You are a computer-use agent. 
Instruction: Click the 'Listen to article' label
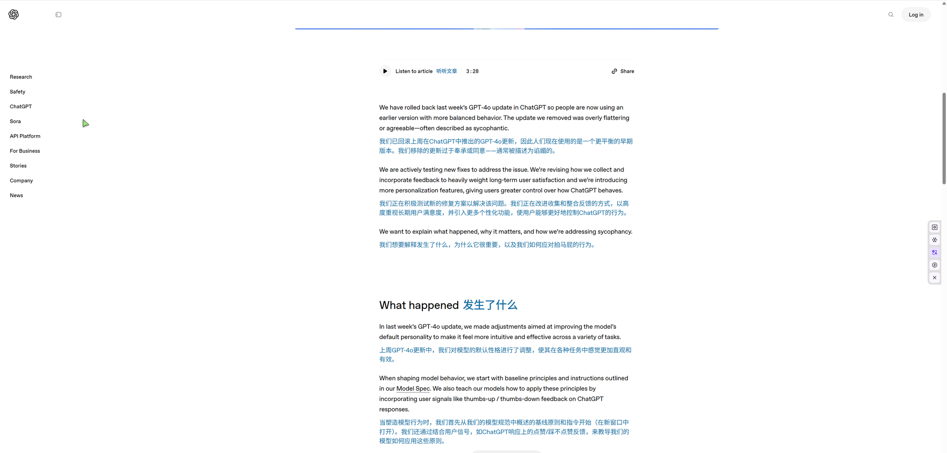[414, 71]
